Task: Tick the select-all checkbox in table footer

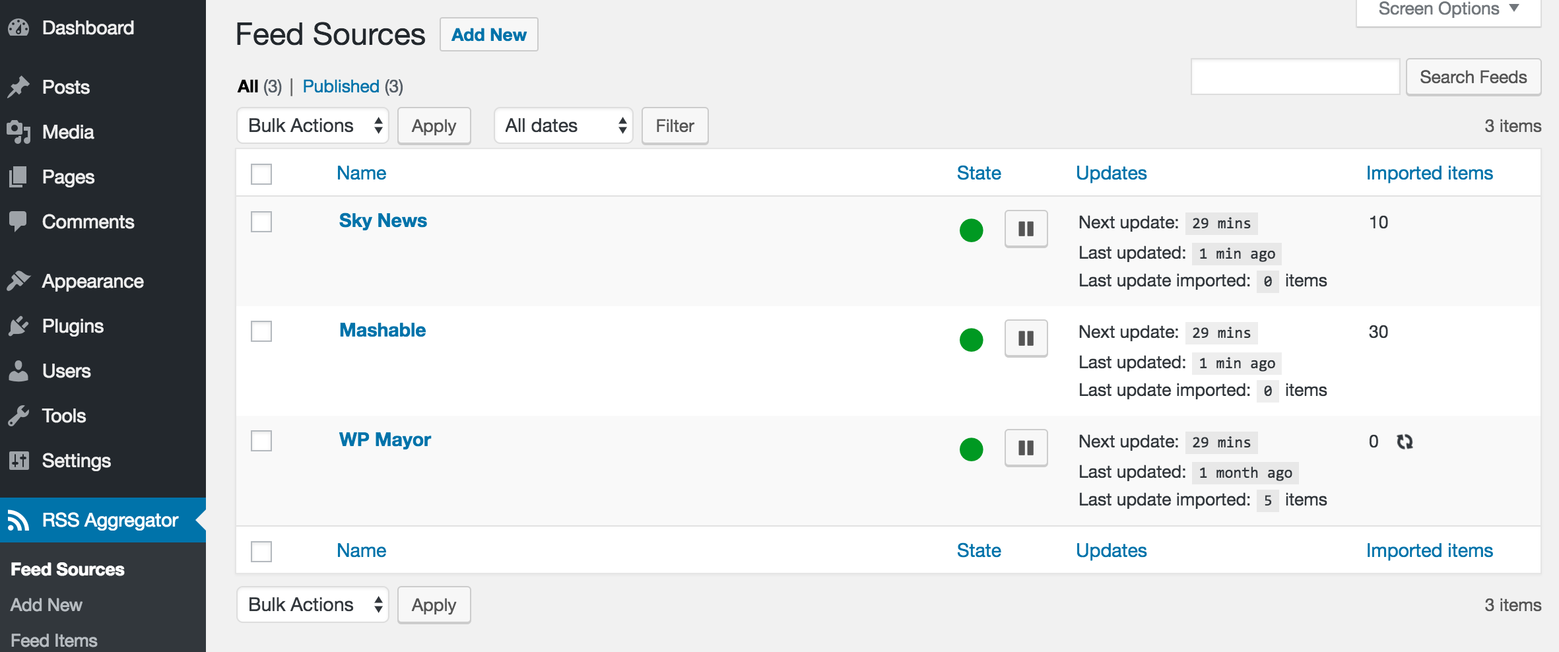Action: 261,552
